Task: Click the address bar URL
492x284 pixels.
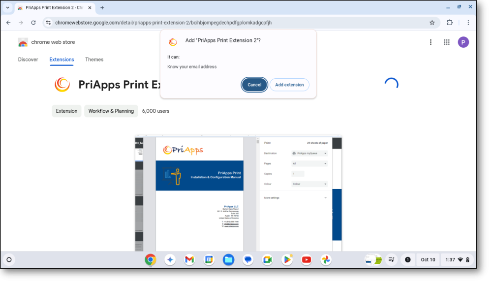Action: tap(163, 23)
